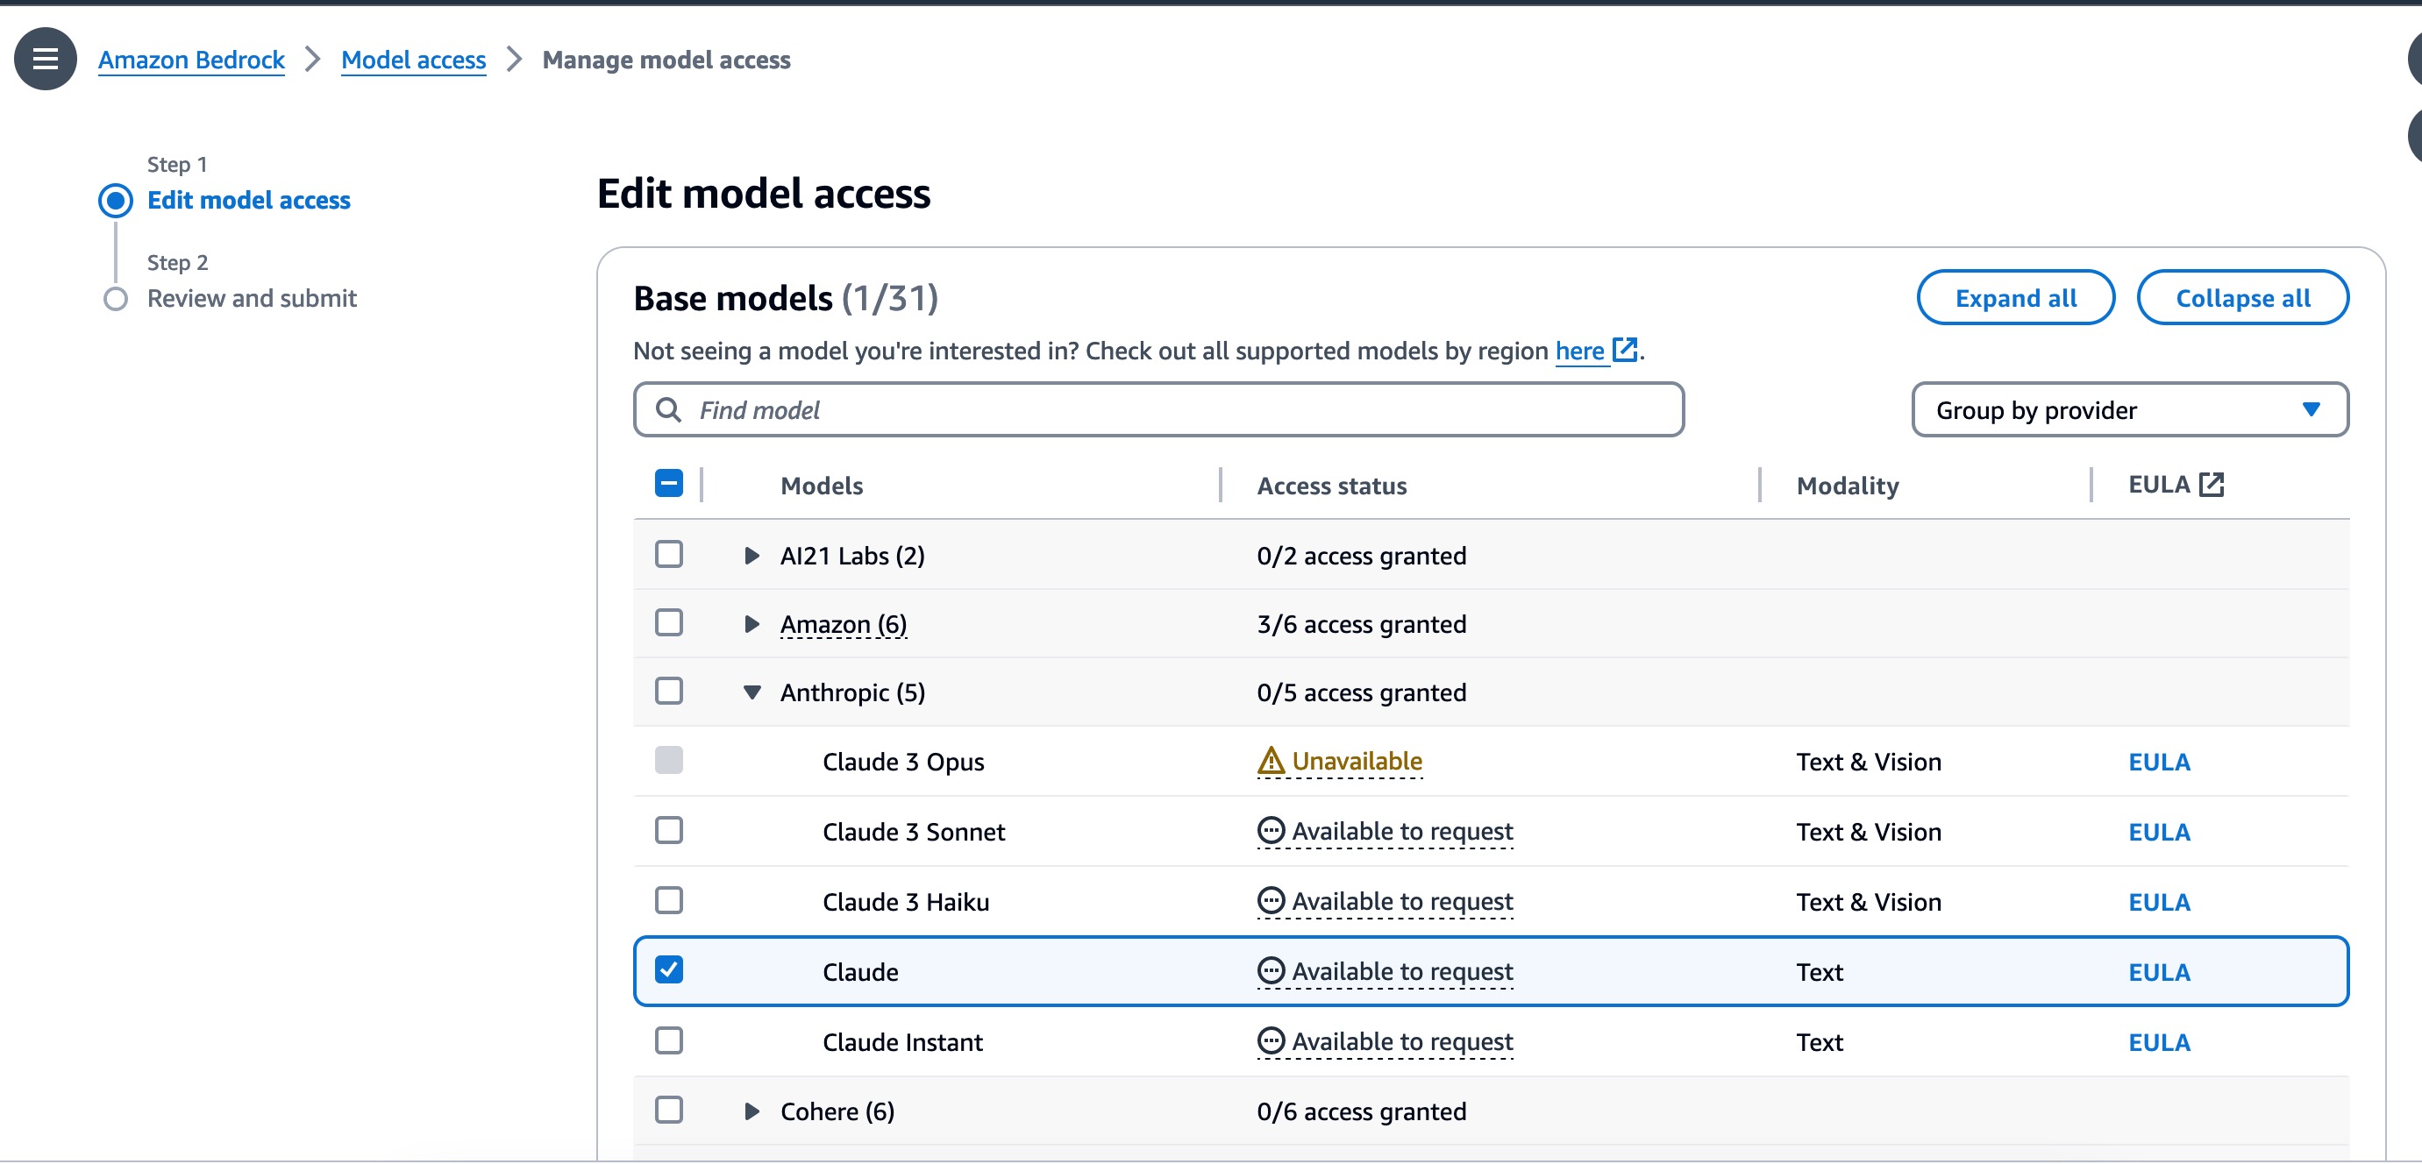Toggle the select-all models header checkbox

coord(668,484)
